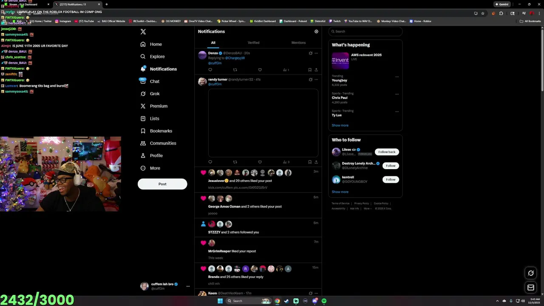Reply to randy turner's post

tap(210, 162)
